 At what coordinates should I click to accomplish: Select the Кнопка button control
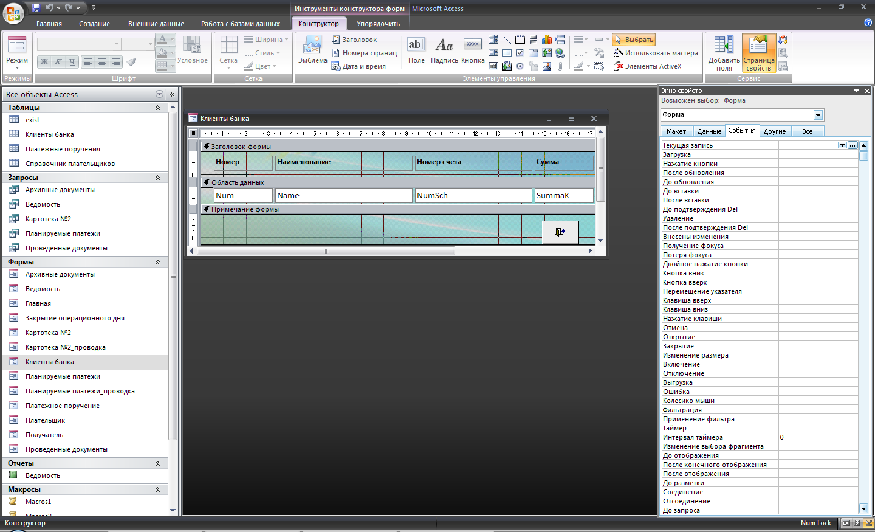pos(473,50)
